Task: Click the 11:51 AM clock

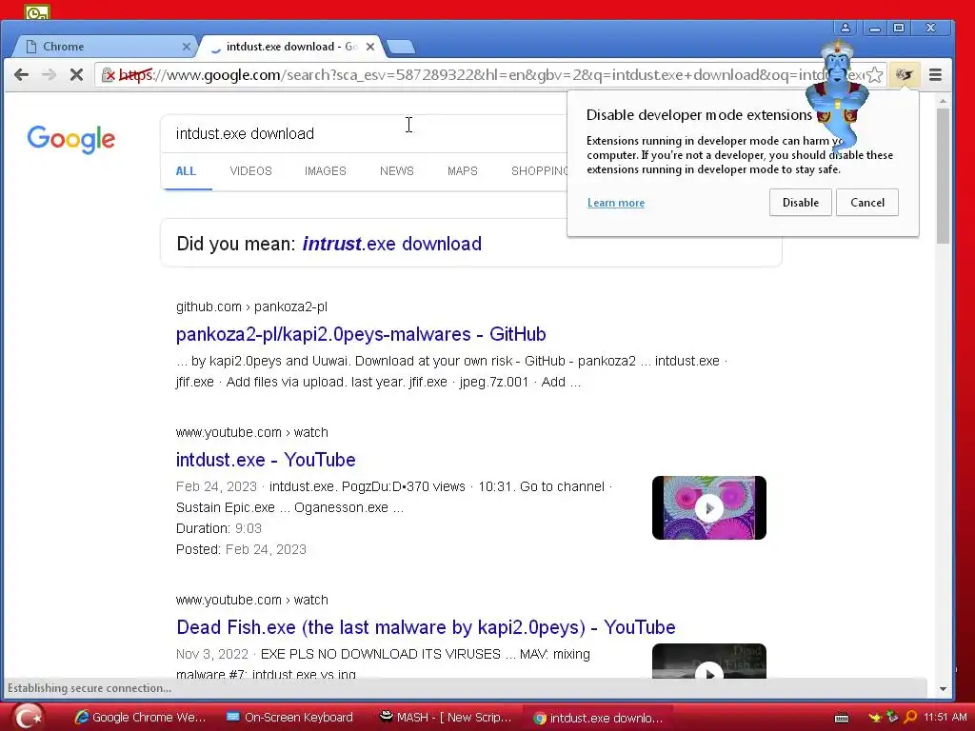Action: click(945, 717)
